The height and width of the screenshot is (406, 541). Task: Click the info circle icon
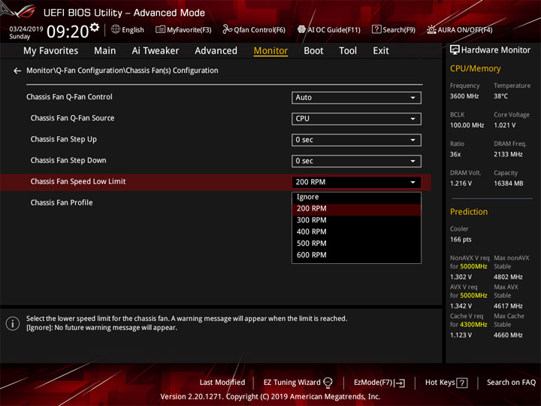[13, 323]
